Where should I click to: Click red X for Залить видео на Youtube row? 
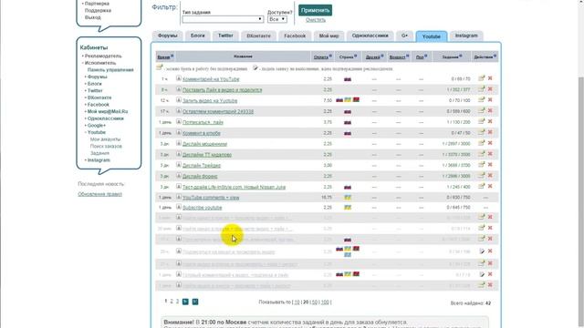pos(490,99)
